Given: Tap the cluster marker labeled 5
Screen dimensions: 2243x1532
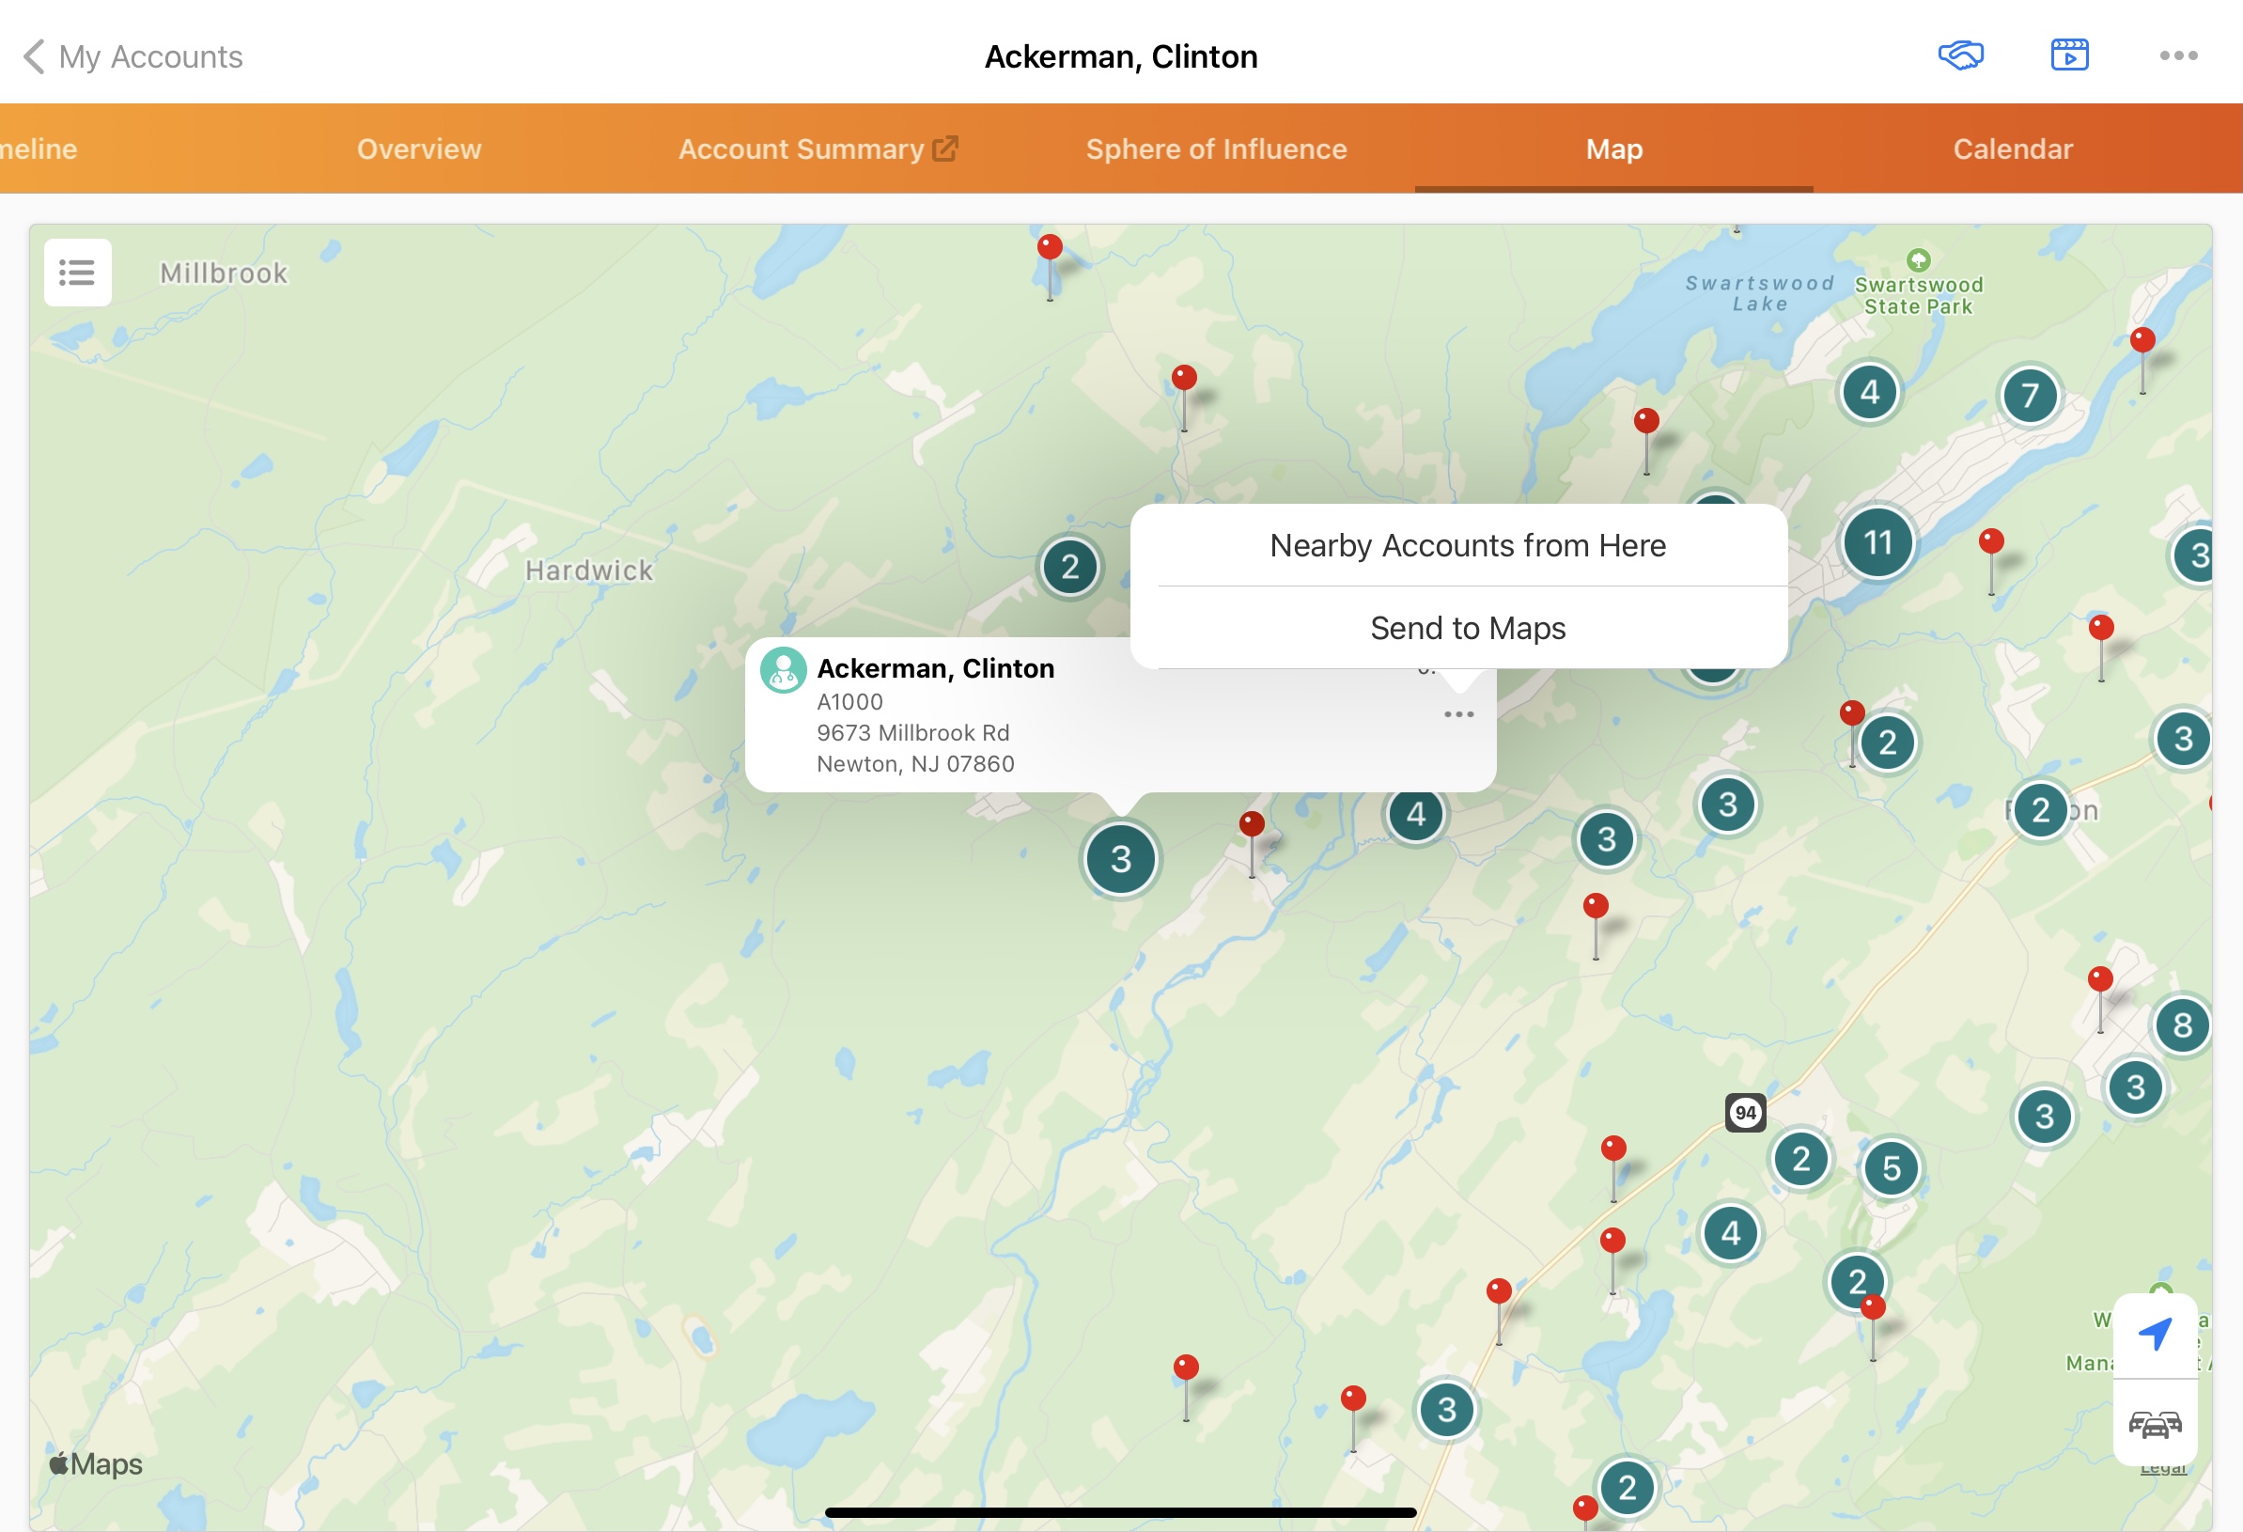Looking at the screenshot, I should pyautogui.click(x=1891, y=1169).
